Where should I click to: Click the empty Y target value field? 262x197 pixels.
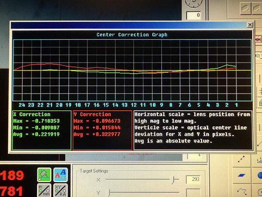194,192
